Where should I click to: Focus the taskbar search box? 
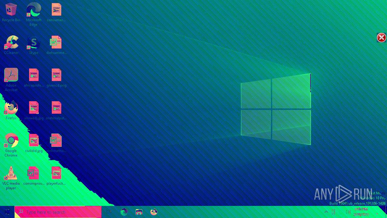(58, 212)
